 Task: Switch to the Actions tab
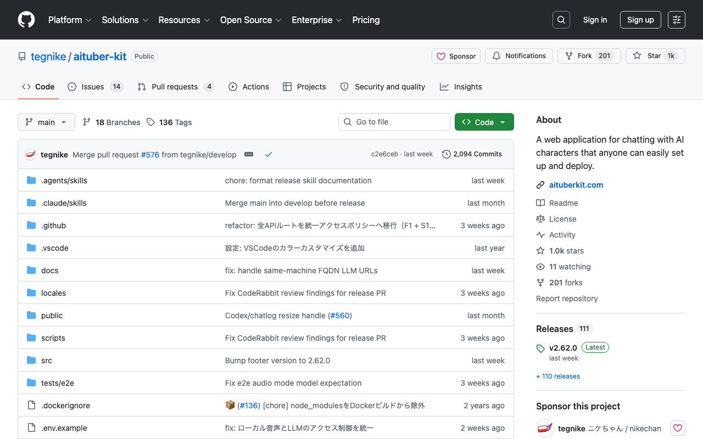tap(249, 87)
